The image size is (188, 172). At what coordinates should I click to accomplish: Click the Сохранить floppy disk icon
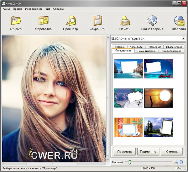tap(97, 21)
